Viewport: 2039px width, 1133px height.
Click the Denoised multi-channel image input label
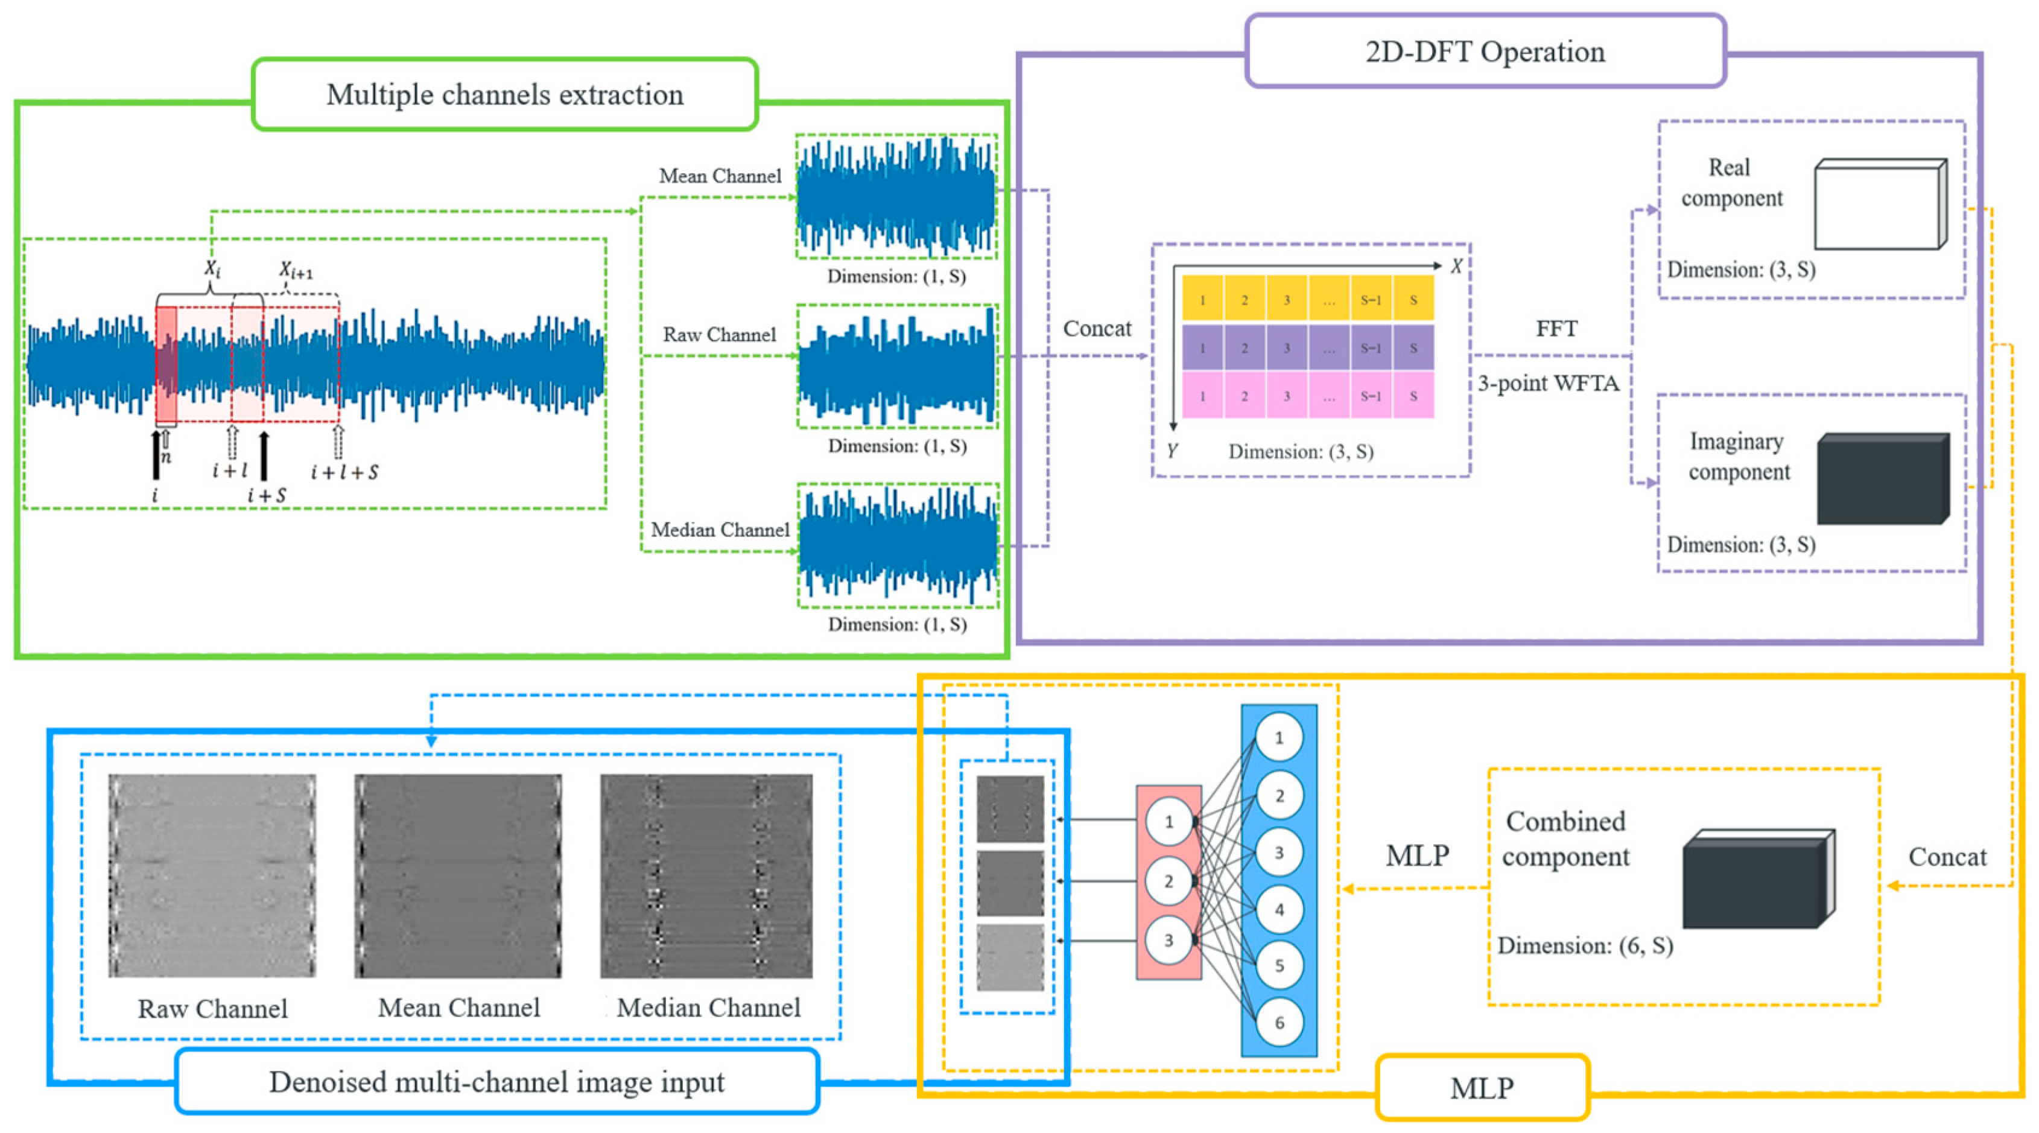click(x=496, y=1082)
